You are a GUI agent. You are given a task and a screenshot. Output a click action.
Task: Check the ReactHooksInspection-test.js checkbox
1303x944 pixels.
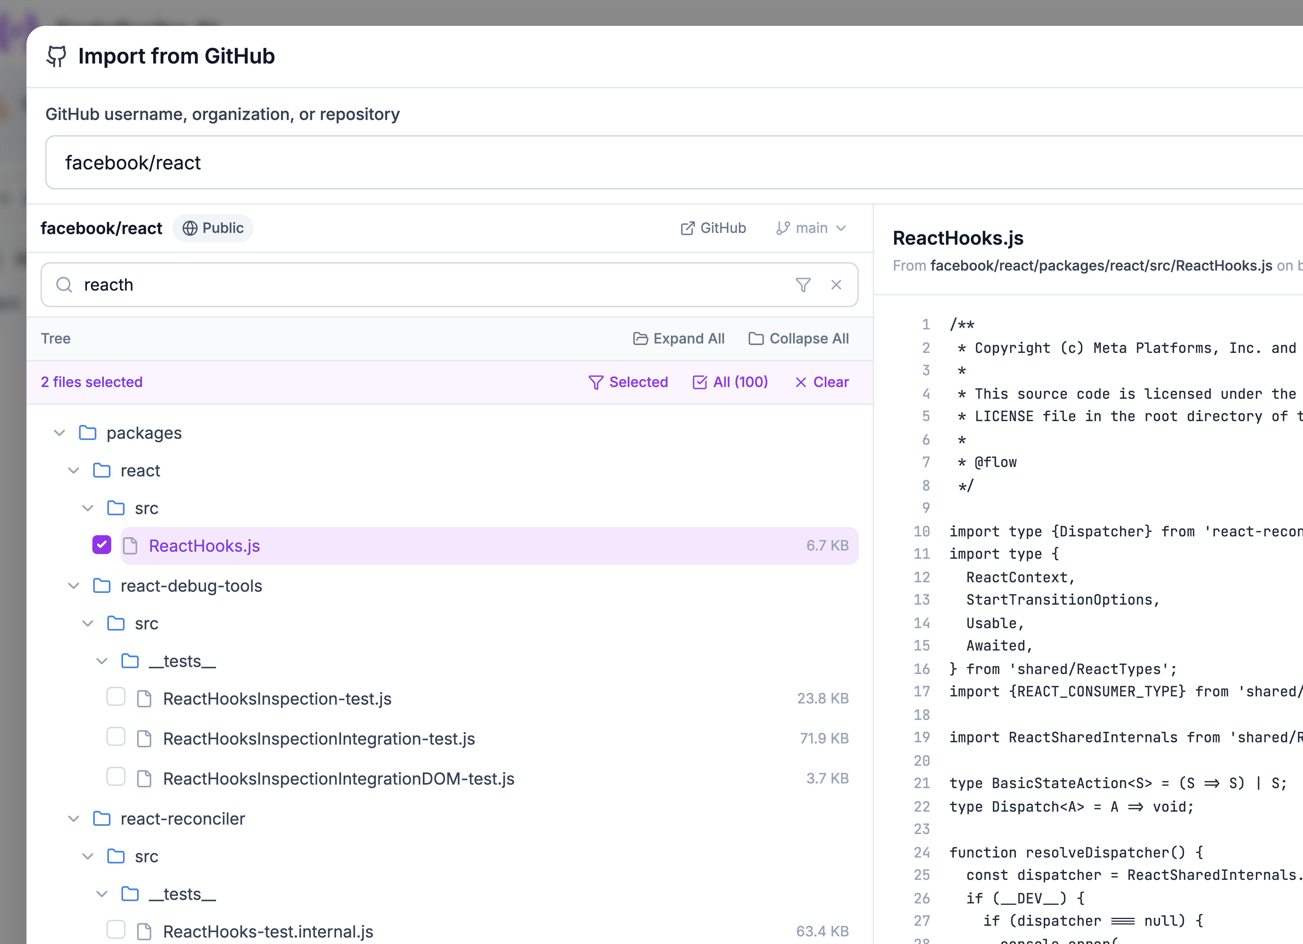116,696
